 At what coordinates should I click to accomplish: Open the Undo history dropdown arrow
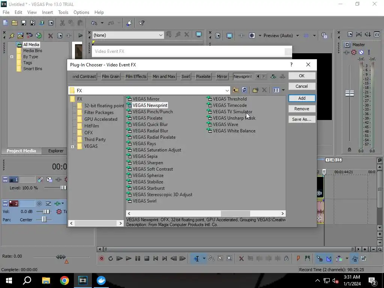coord(102,23)
